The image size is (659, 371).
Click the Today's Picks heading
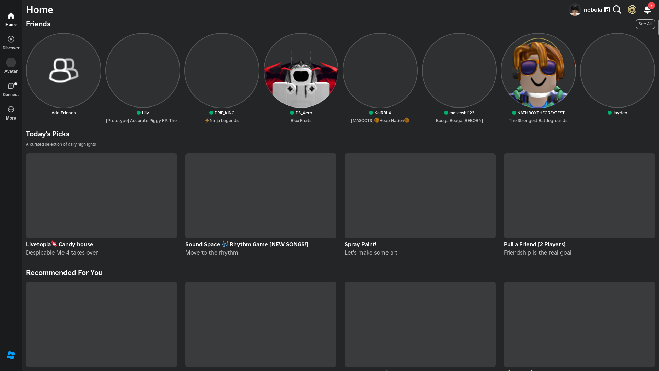[x=48, y=134]
